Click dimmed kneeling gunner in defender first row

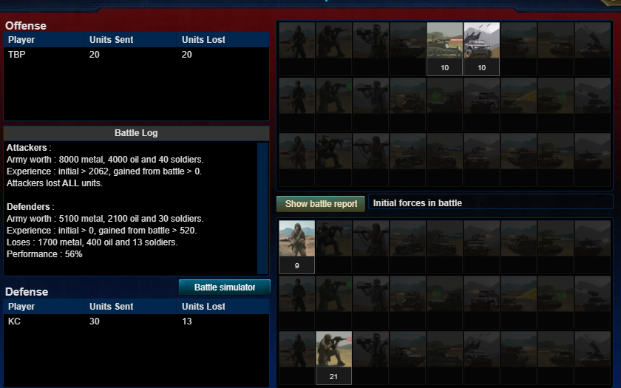pyautogui.click(x=333, y=247)
